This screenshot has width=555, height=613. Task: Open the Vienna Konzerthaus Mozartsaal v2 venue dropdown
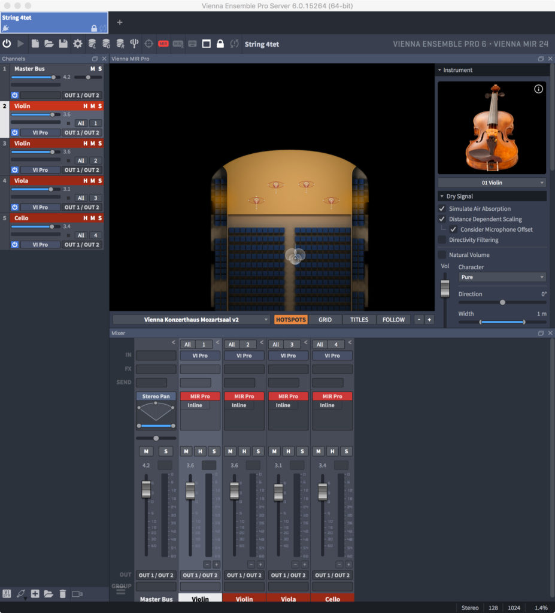[191, 320]
